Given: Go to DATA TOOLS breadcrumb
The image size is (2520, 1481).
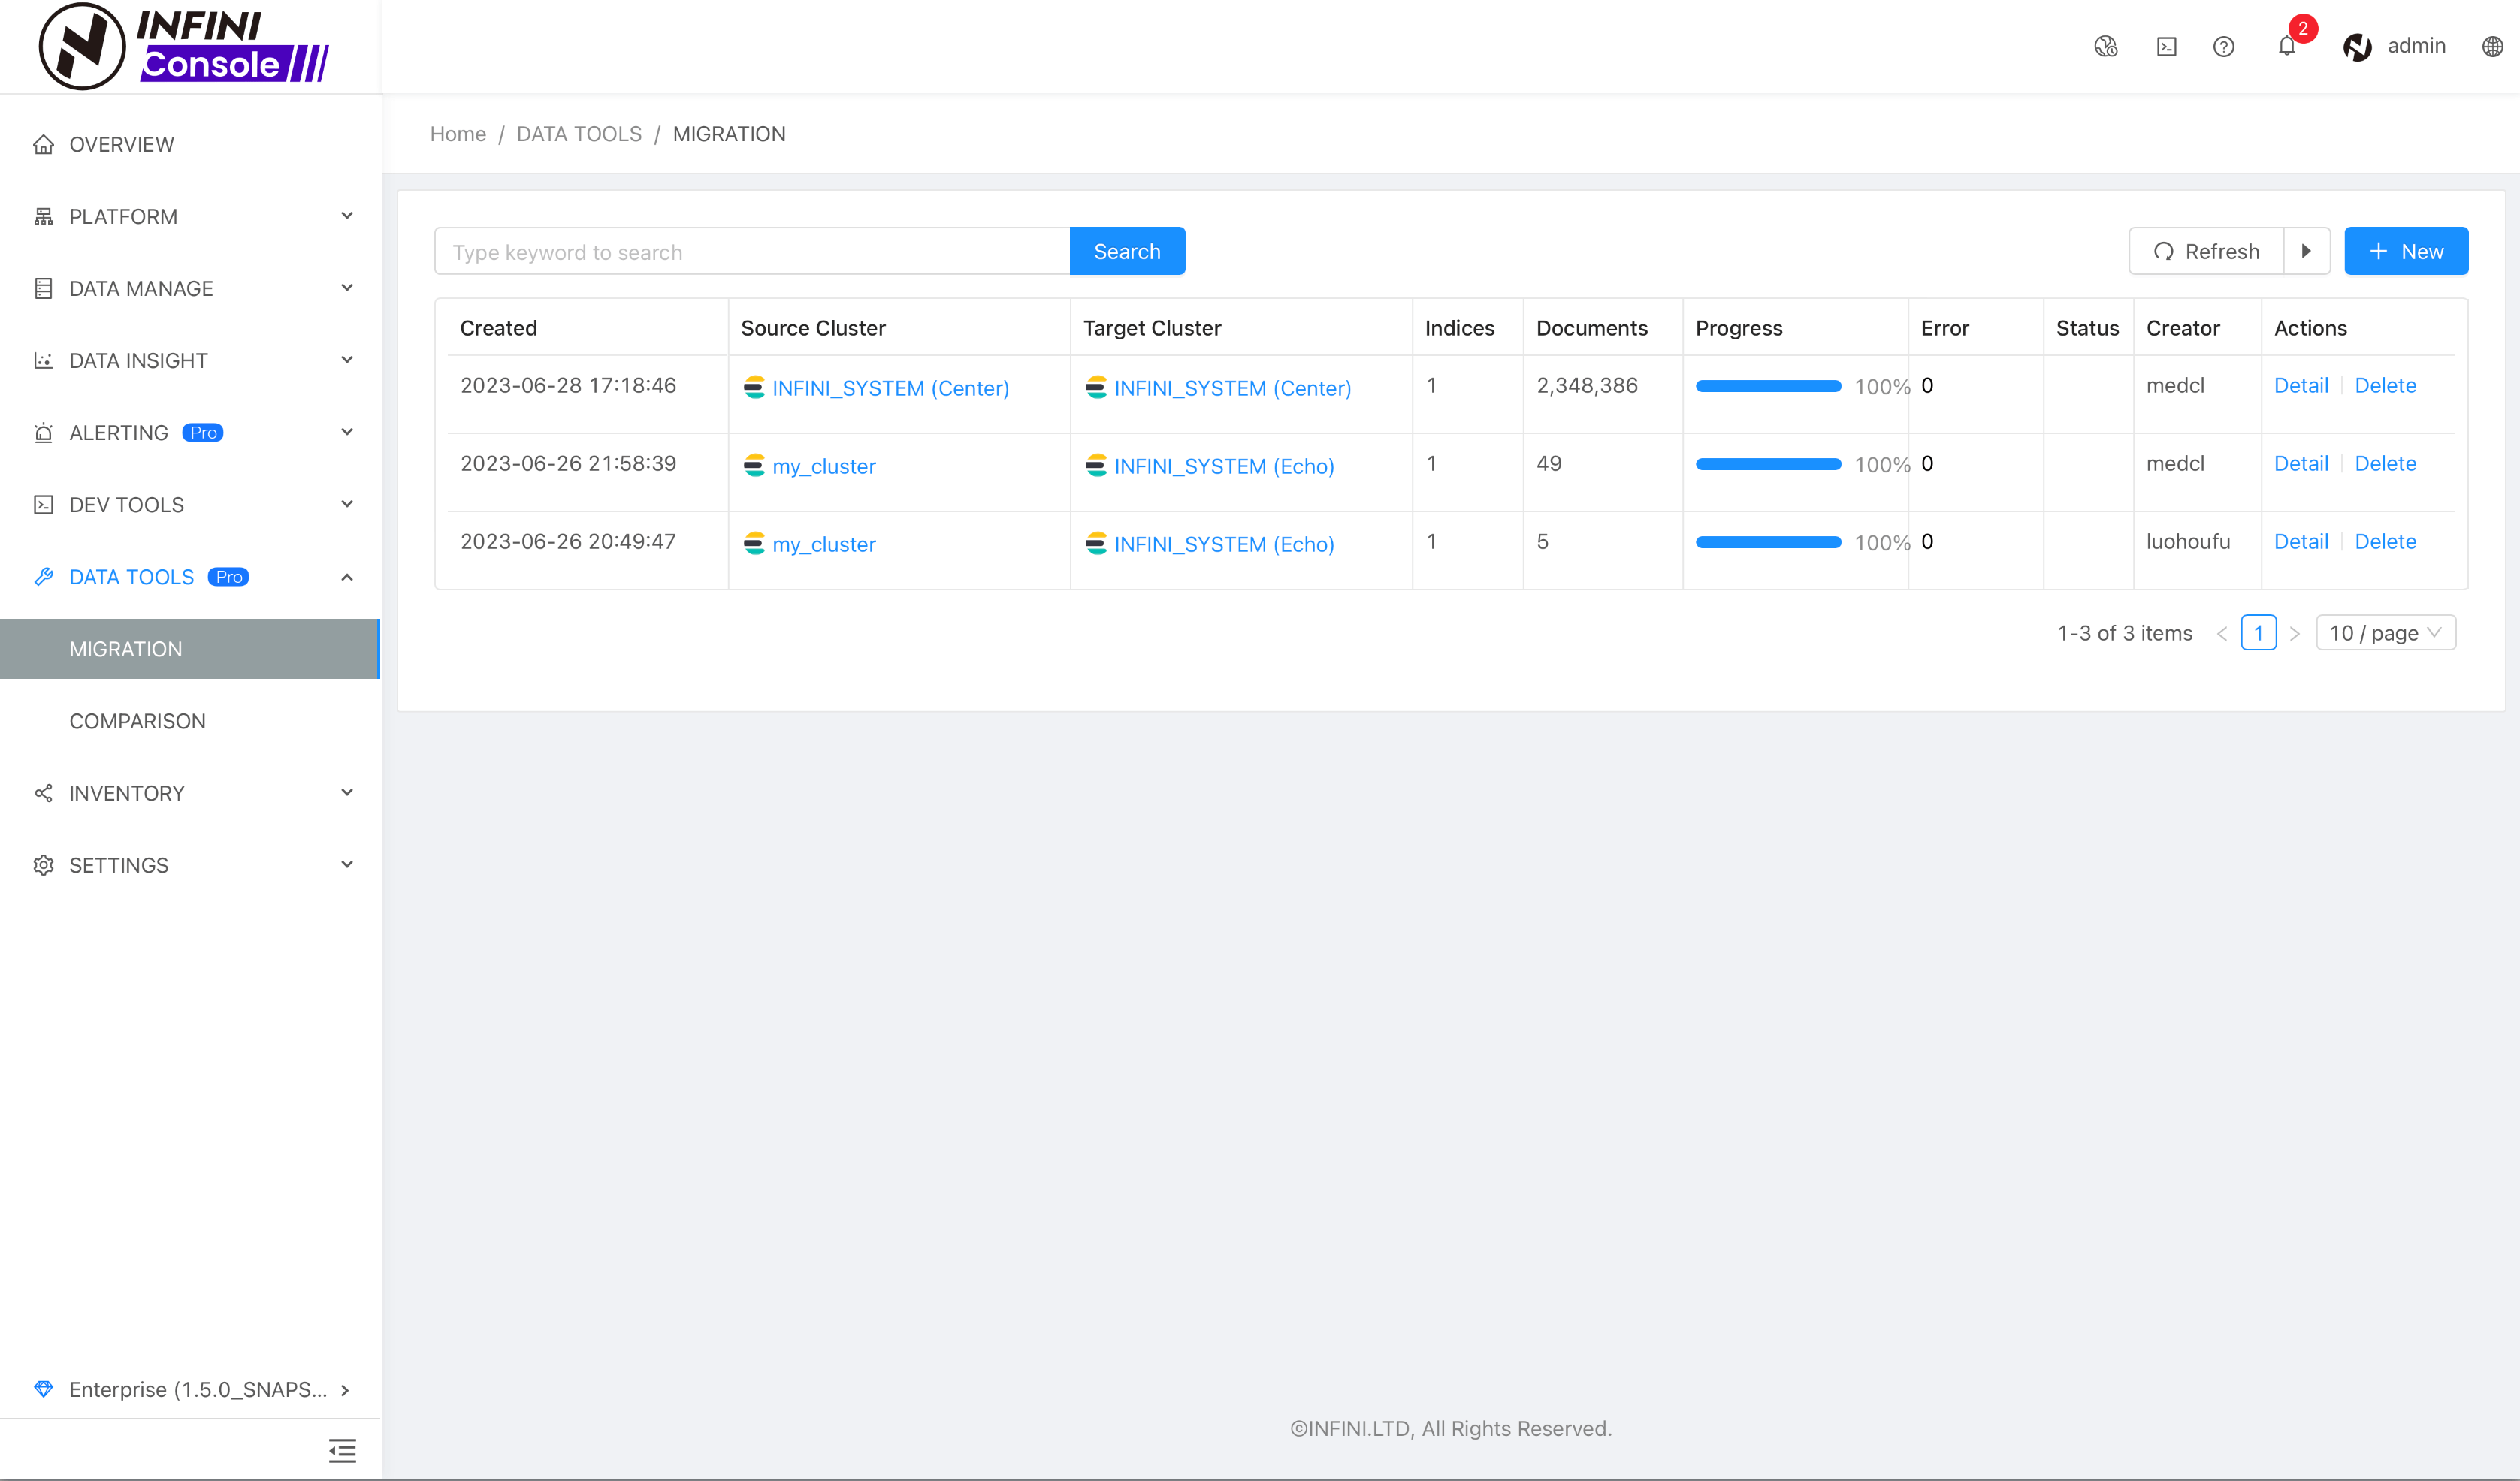Looking at the screenshot, I should click(579, 134).
